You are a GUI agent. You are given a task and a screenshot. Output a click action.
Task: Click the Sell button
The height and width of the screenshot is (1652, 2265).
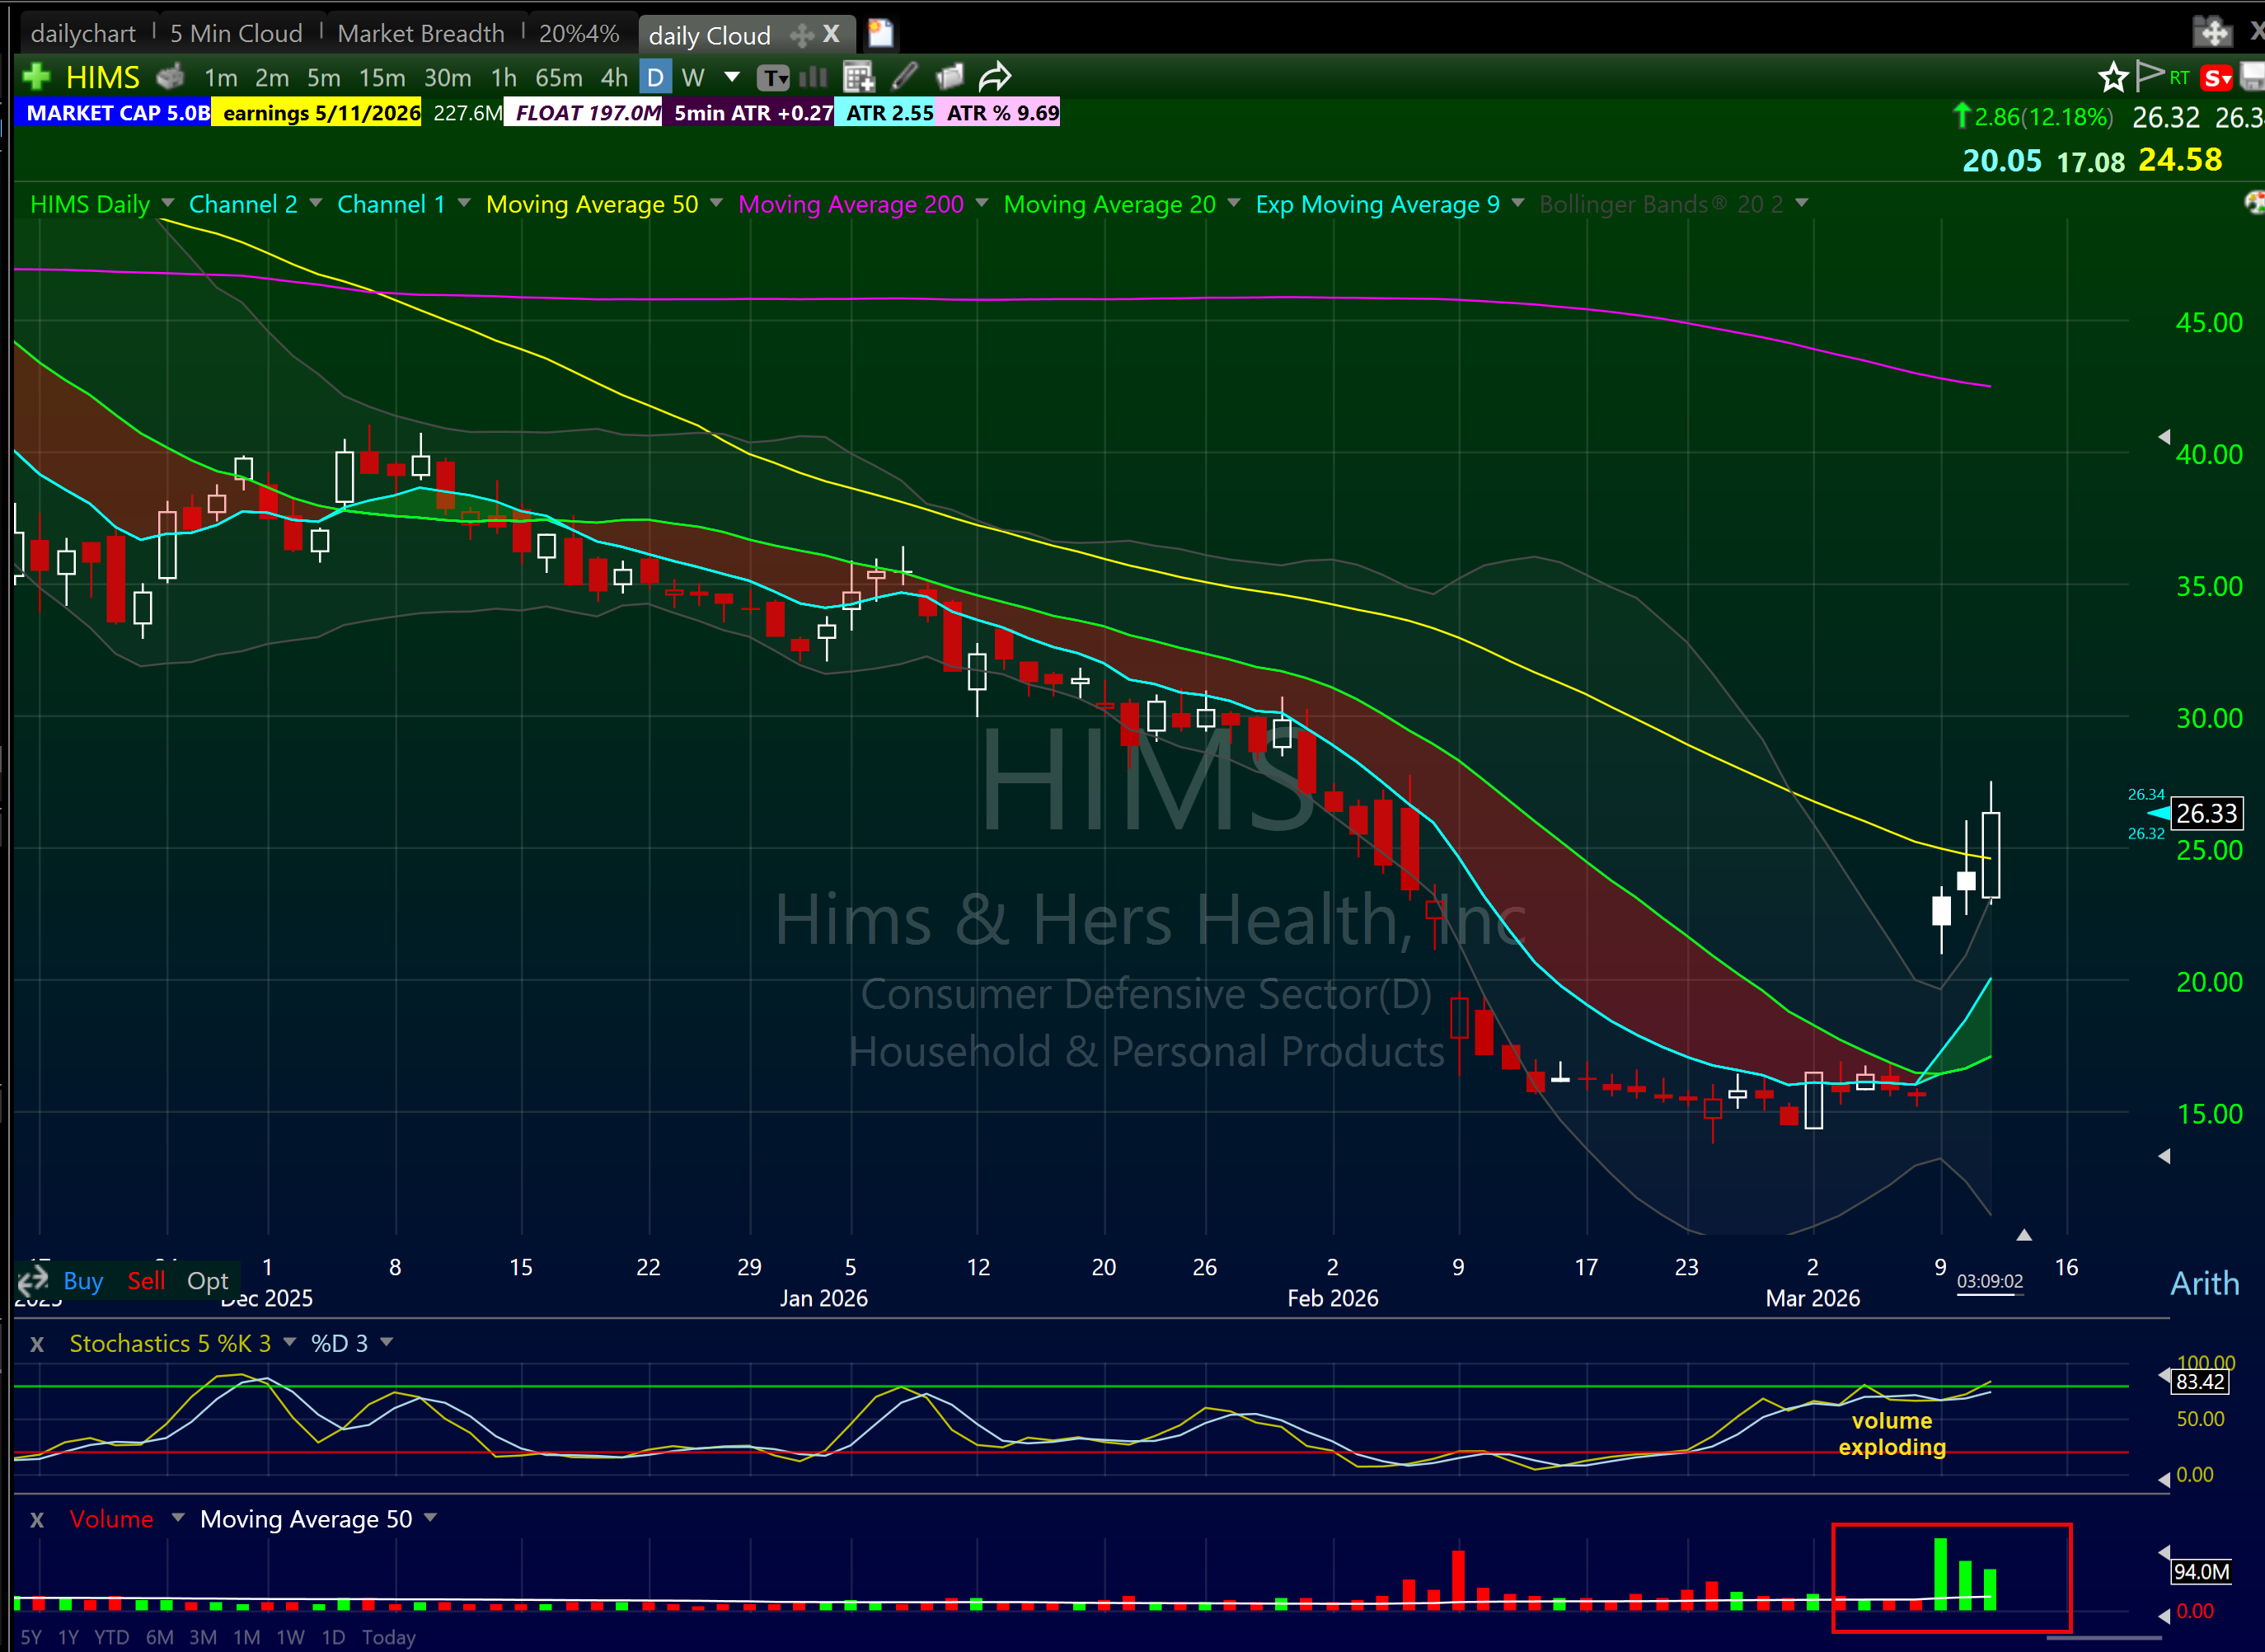146,1281
